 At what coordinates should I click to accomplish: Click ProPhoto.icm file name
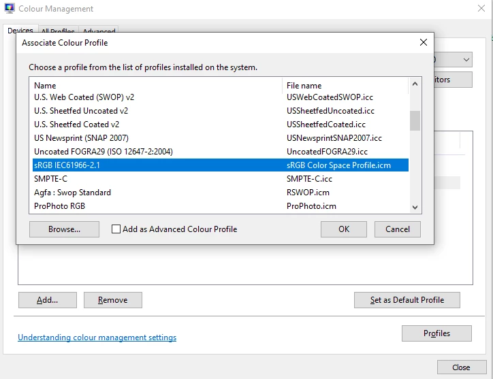pos(311,206)
